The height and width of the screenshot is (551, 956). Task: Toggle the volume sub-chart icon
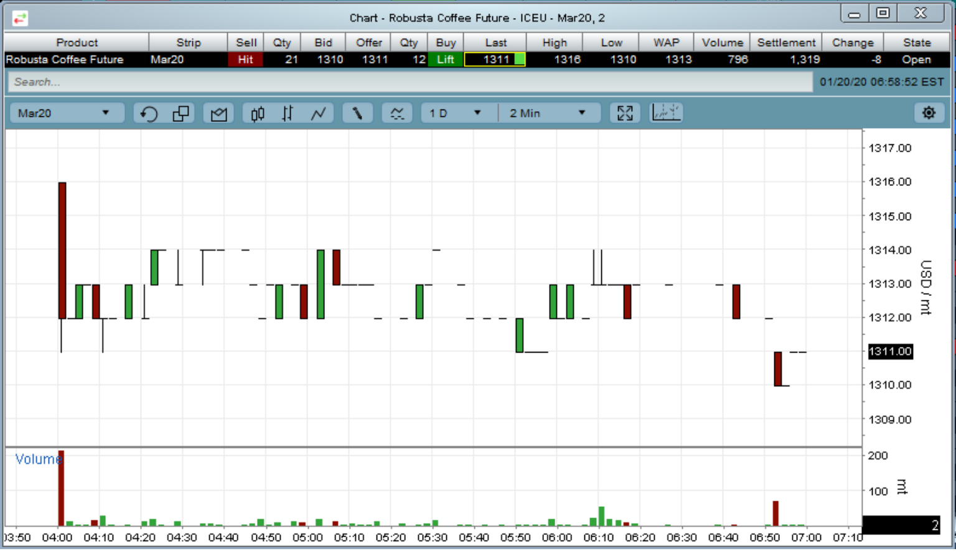(667, 113)
